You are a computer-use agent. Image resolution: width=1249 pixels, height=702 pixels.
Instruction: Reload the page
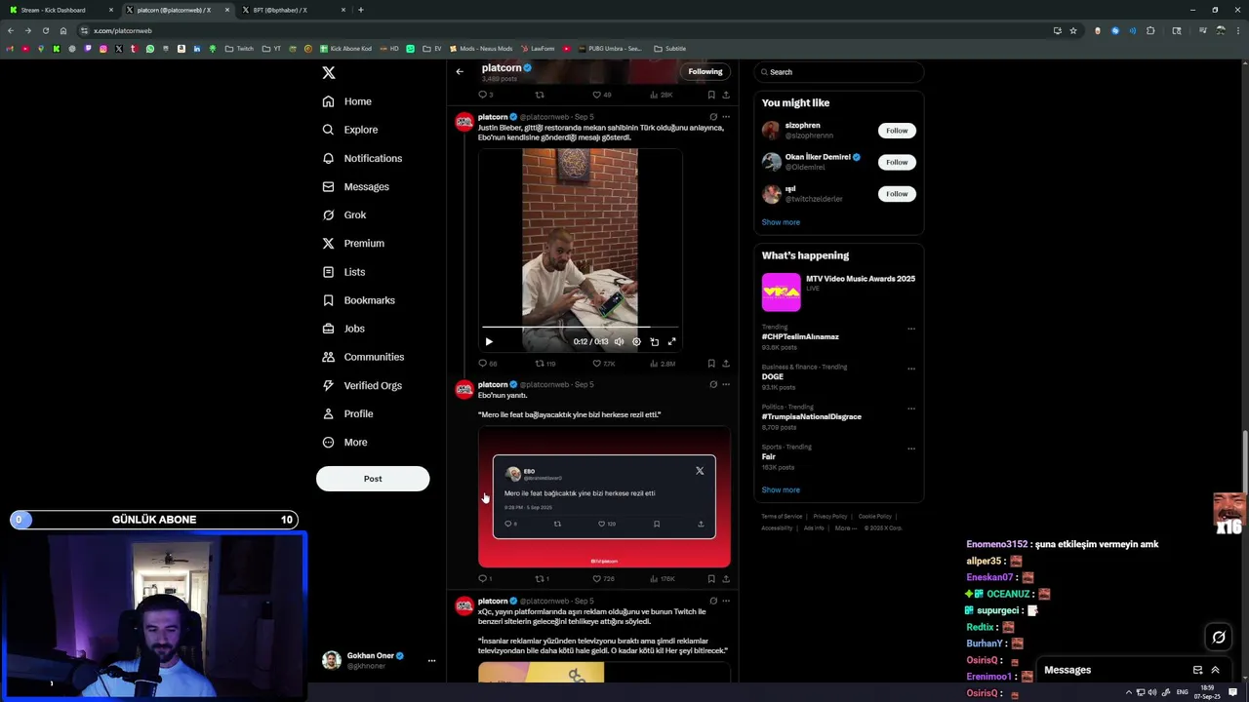[45, 30]
